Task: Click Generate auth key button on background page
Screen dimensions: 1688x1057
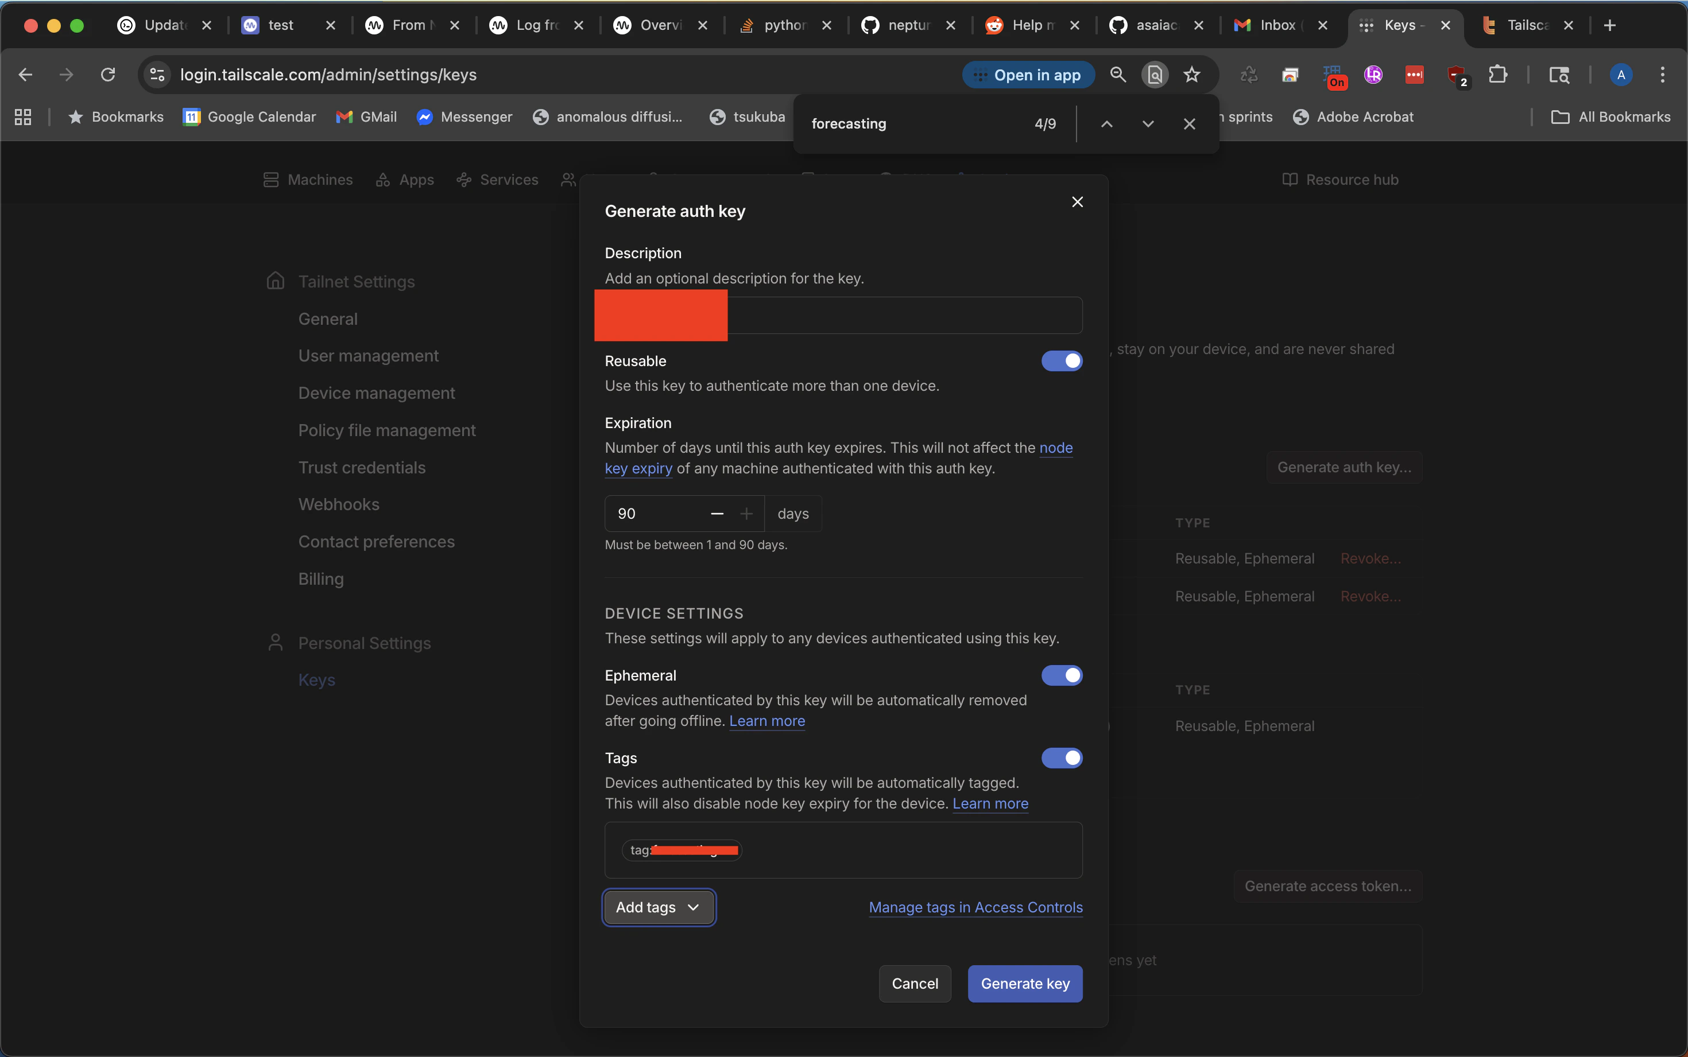Action: pos(1344,467)
